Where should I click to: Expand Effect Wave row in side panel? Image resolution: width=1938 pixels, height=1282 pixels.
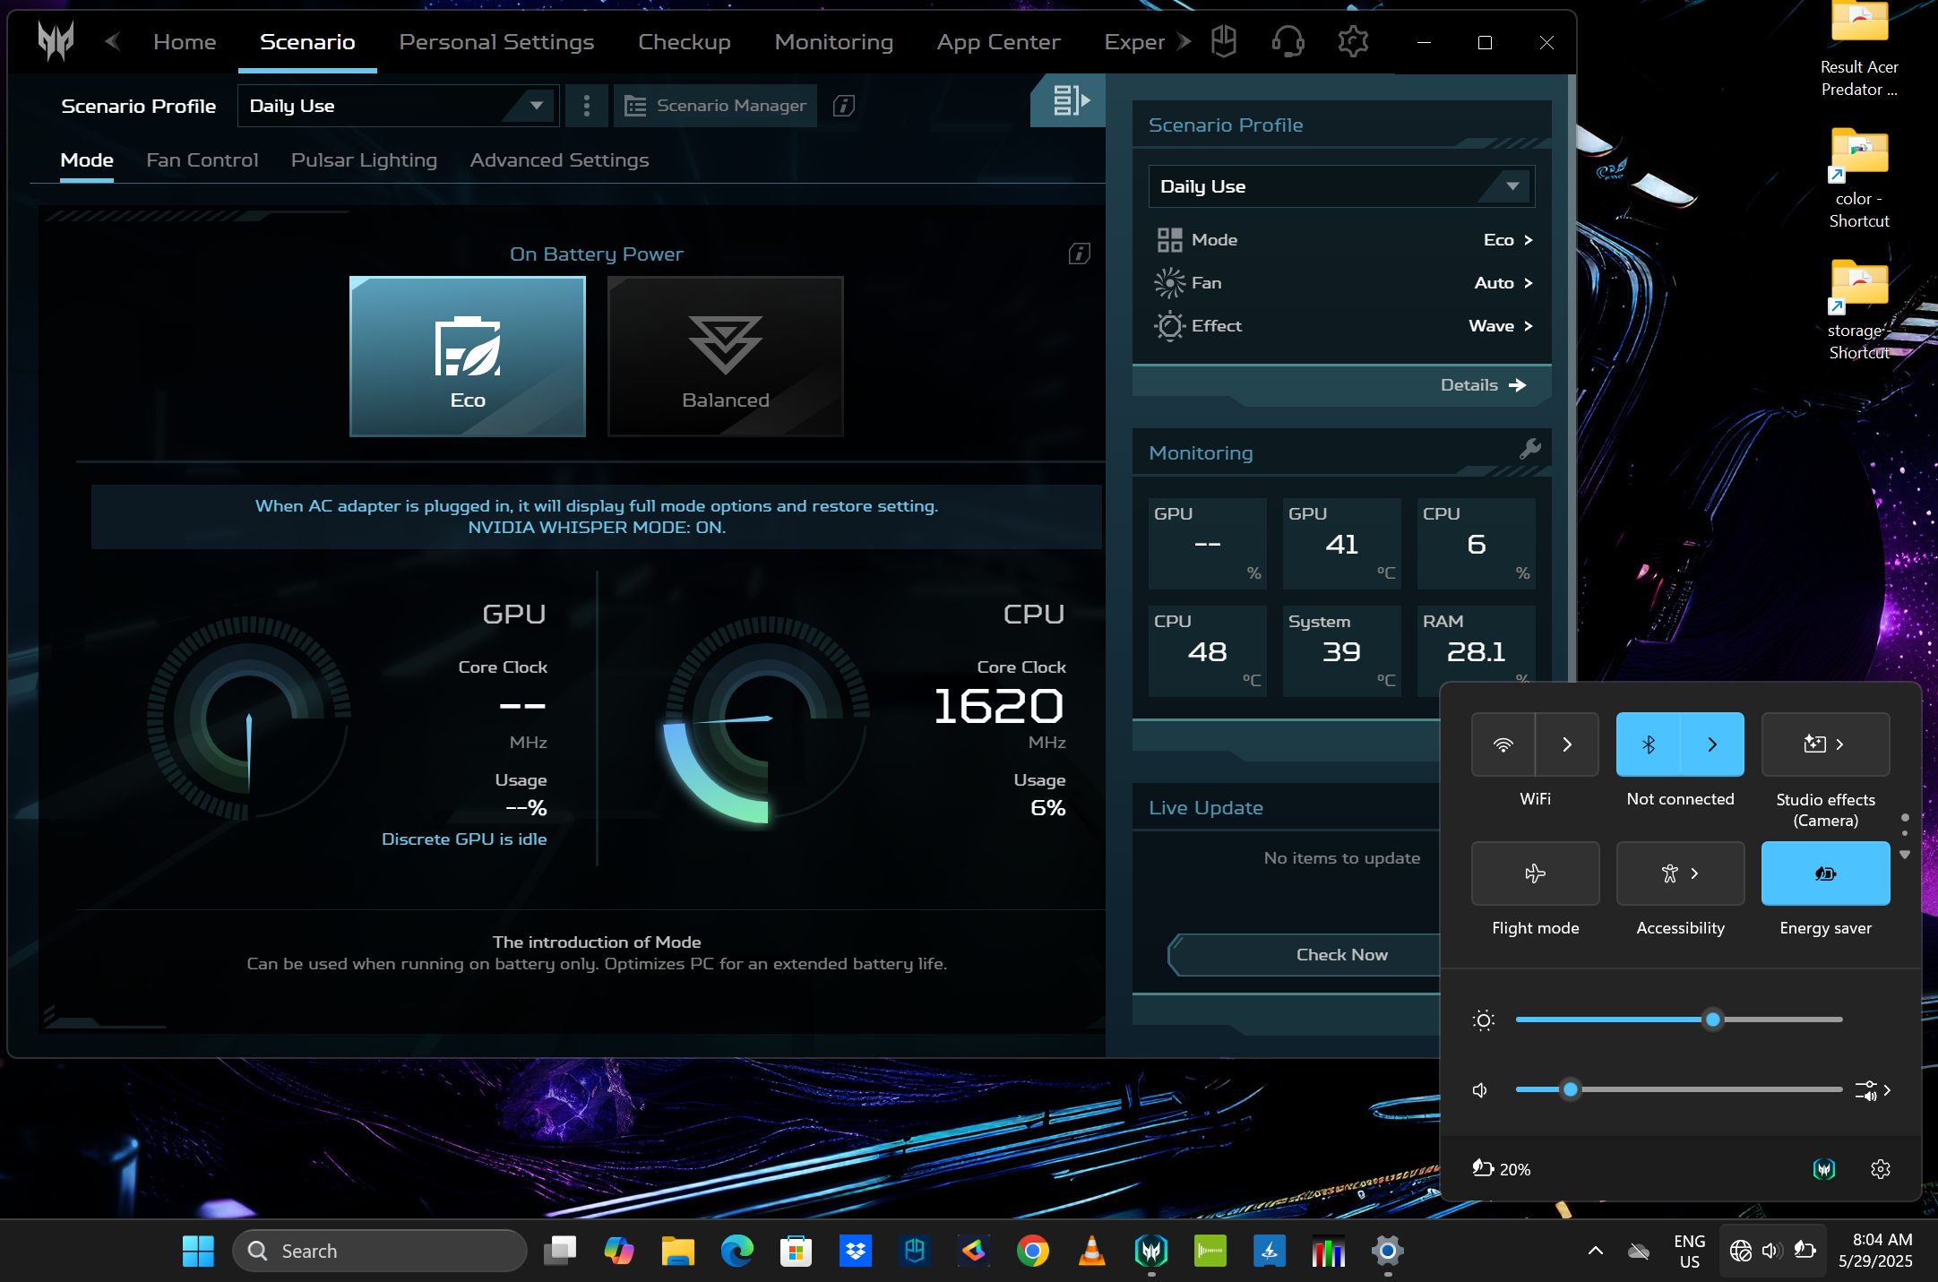[x=1342, y=326]
